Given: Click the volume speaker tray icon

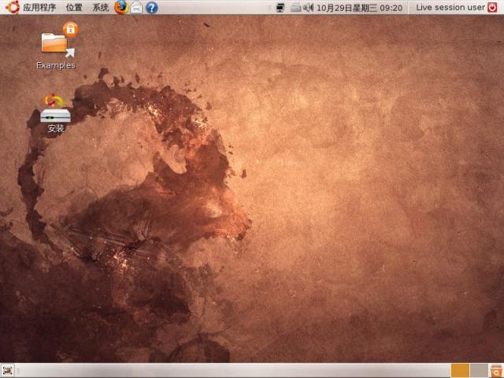Looking at the screenshot, I should pos(308,7).
